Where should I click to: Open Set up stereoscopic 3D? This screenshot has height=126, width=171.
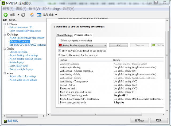pyautogui.click(x=21, y=27)
